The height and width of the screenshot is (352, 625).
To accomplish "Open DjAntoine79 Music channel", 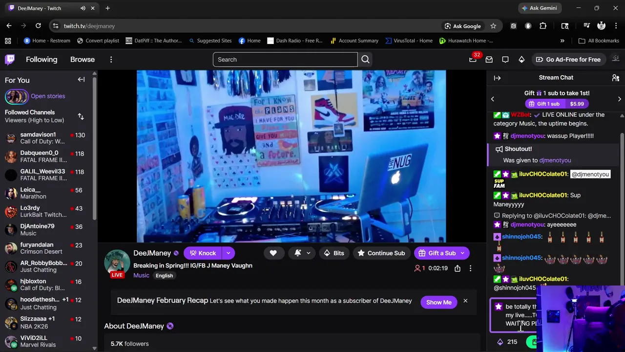I will (47, 230).
